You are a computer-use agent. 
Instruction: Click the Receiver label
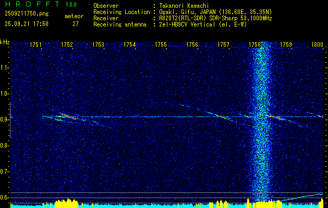point(106,18)
